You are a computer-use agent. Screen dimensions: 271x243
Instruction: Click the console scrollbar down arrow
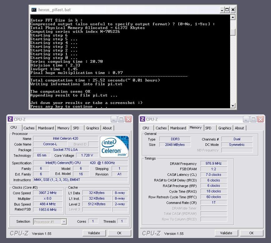coord(233,106)
